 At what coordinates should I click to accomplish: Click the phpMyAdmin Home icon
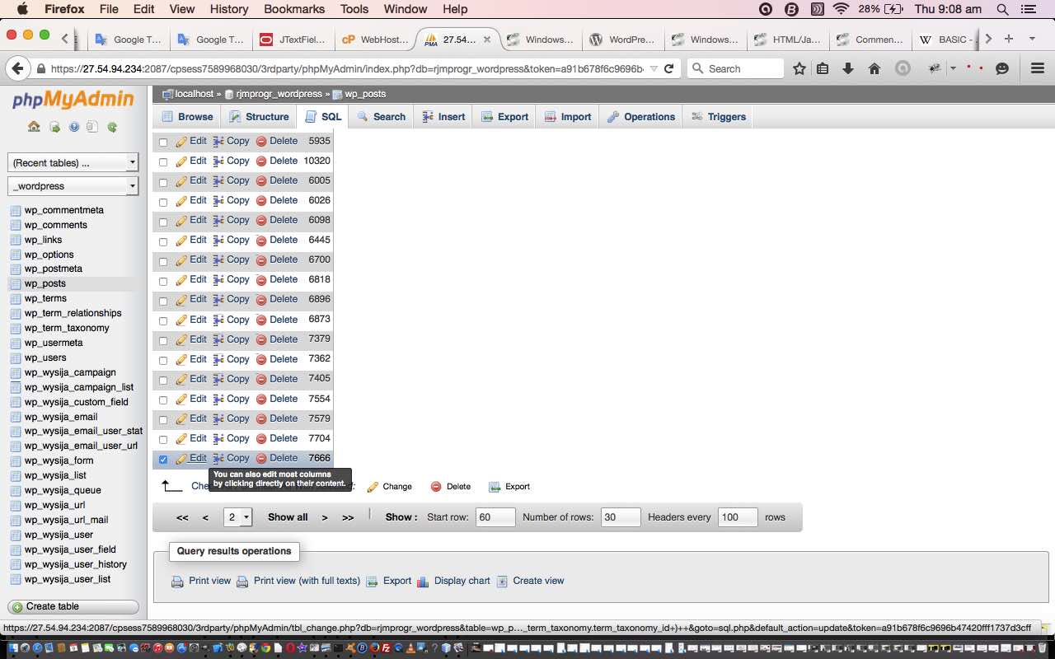click(34, 127)
